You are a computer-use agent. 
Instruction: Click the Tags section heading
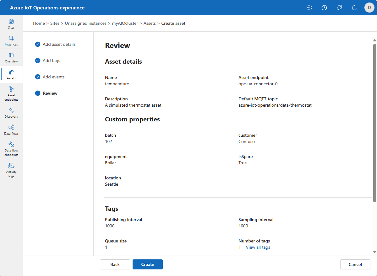112,209
